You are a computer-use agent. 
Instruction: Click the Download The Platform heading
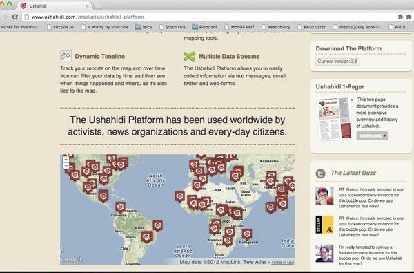coord(348,48)
